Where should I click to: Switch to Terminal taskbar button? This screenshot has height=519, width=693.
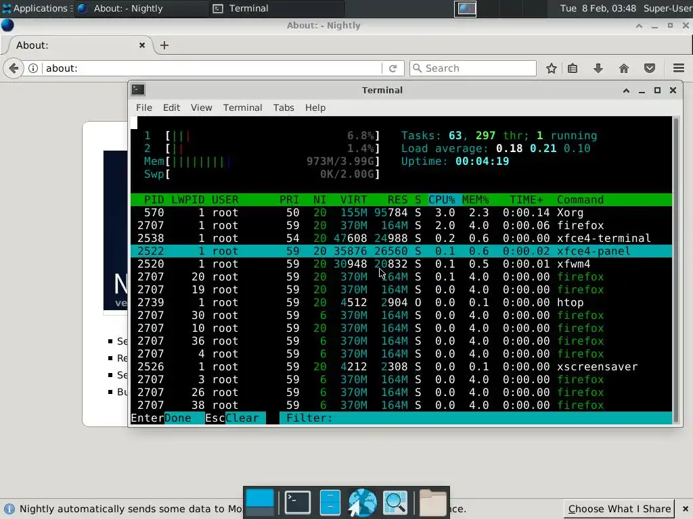276,8
